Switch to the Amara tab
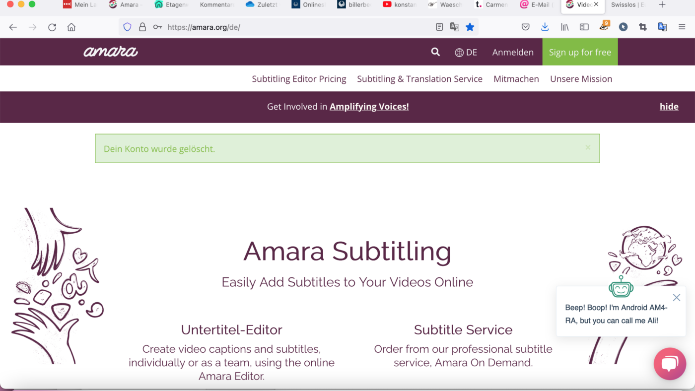This screenshot has width=695, height=391. (x=125, y=4)
